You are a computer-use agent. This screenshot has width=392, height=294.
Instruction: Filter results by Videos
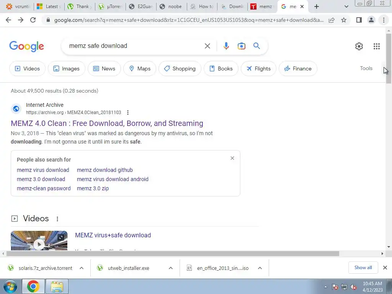pyautogui.click(x=27, y=69)
